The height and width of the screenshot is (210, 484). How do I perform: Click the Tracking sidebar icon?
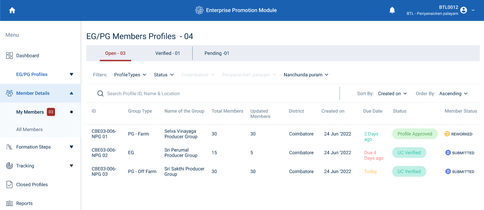9,166
